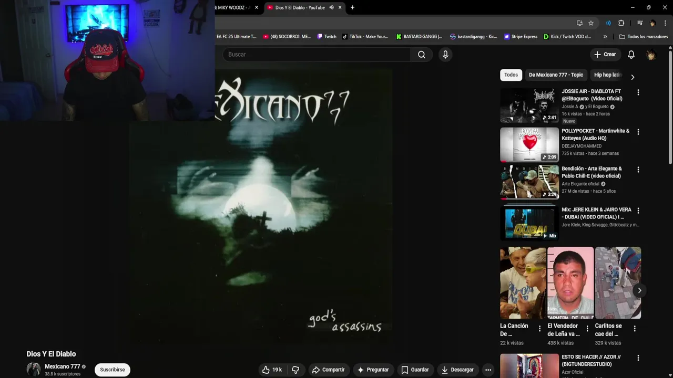Click the Crear button
Screen dimensions: 673x378
tap(605, 55)
